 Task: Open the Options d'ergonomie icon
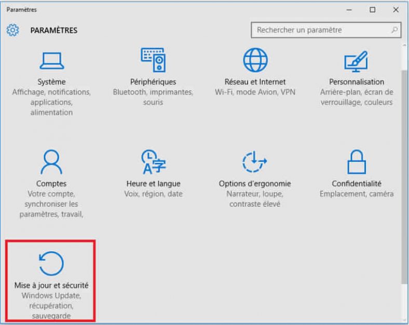tap(254, 161)
